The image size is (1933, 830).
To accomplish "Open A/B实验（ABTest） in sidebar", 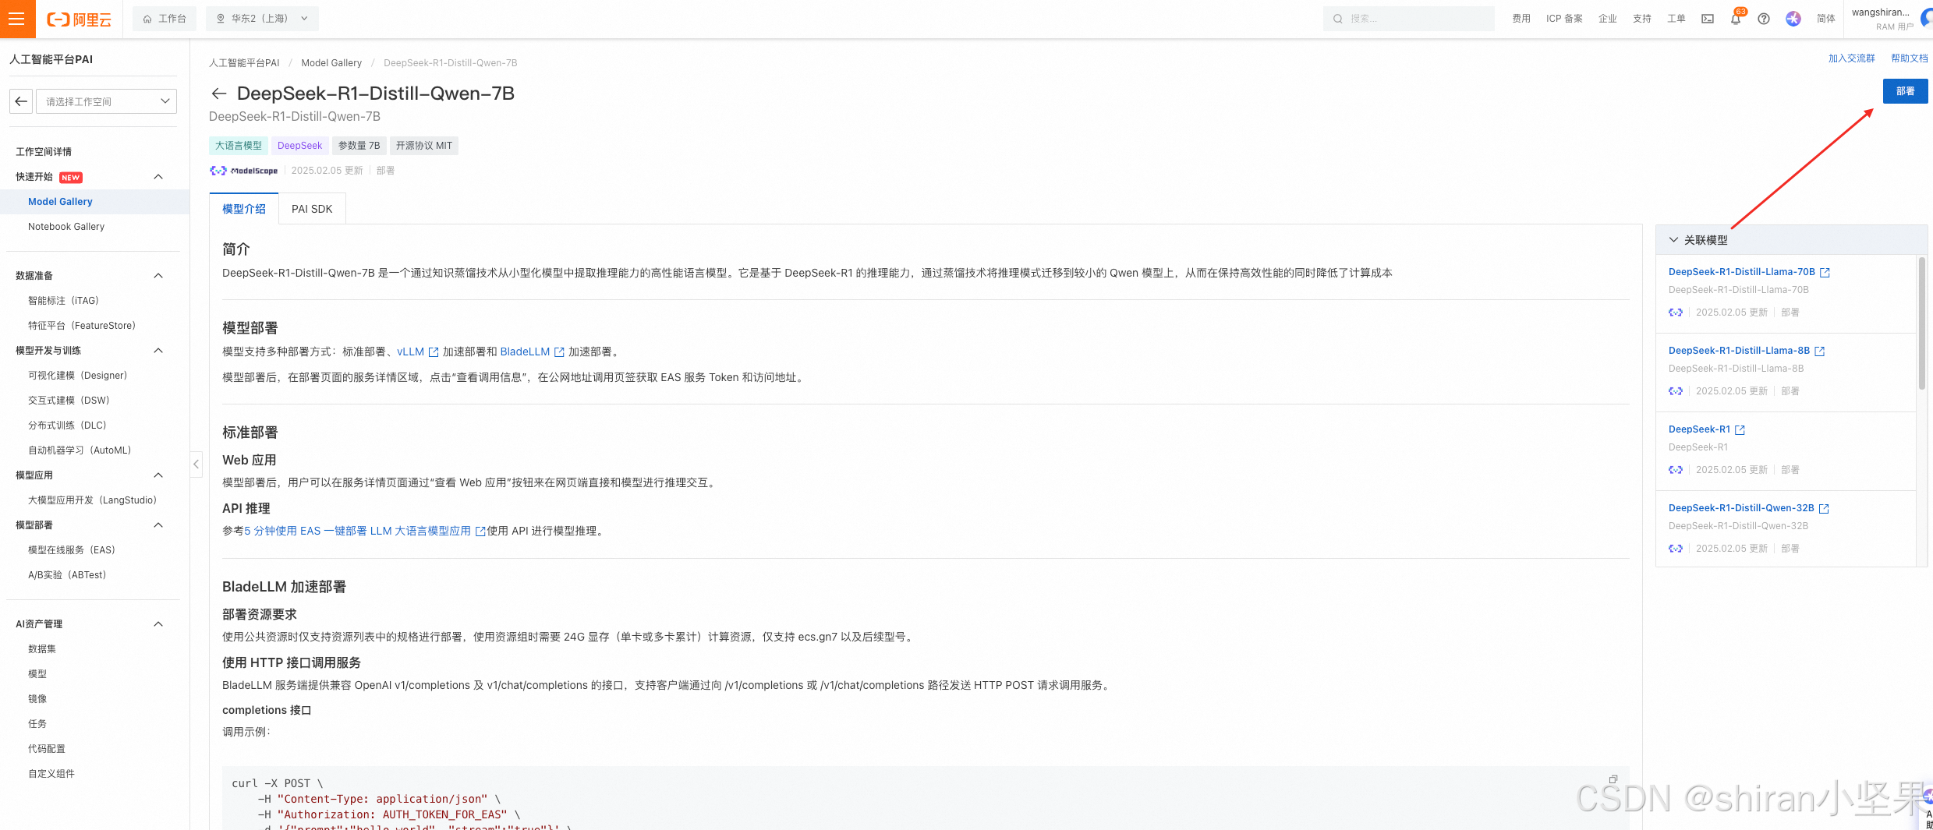I will (67, 575).
